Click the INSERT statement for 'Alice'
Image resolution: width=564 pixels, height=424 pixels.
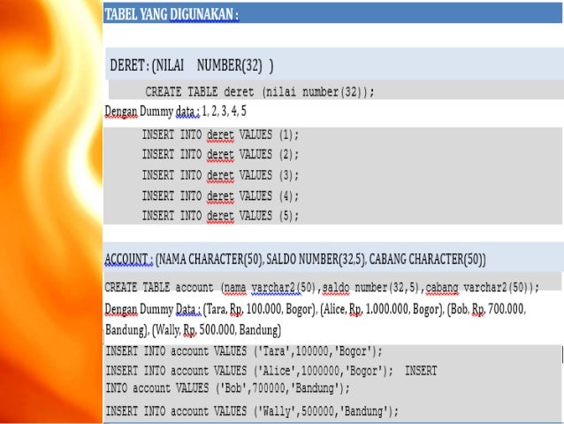[249, 371]
